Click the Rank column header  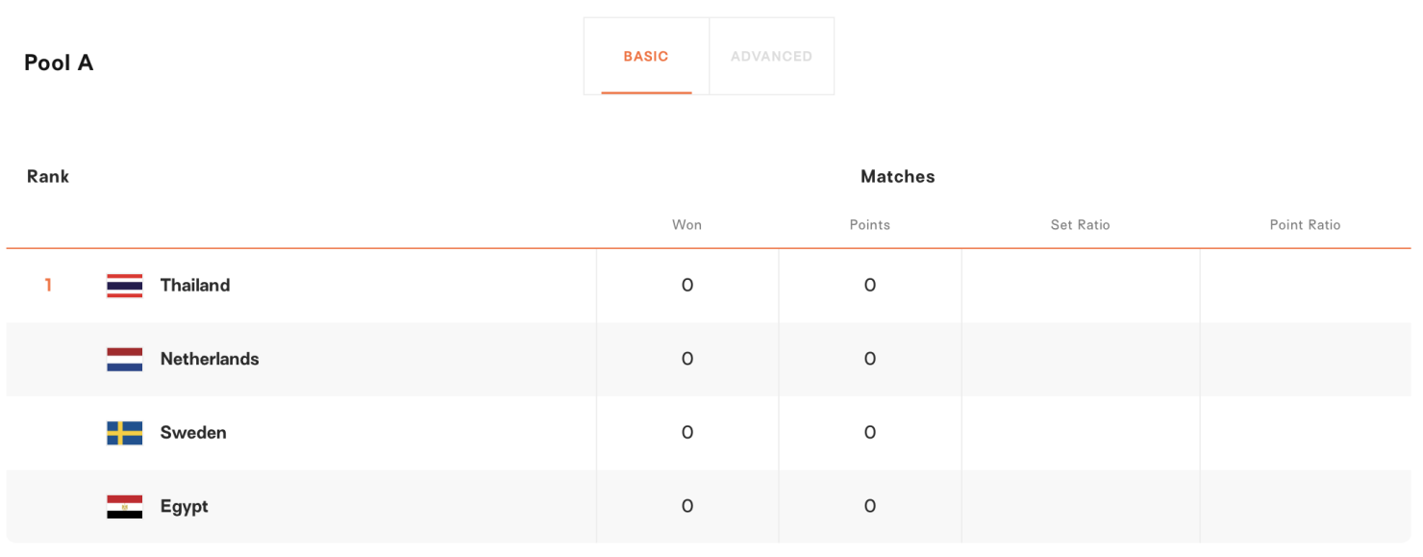tap(48, 177)
